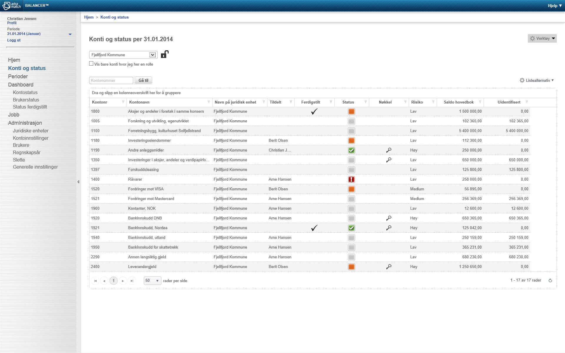
Task: Click account name Råvarer
Action: point(135,179)
